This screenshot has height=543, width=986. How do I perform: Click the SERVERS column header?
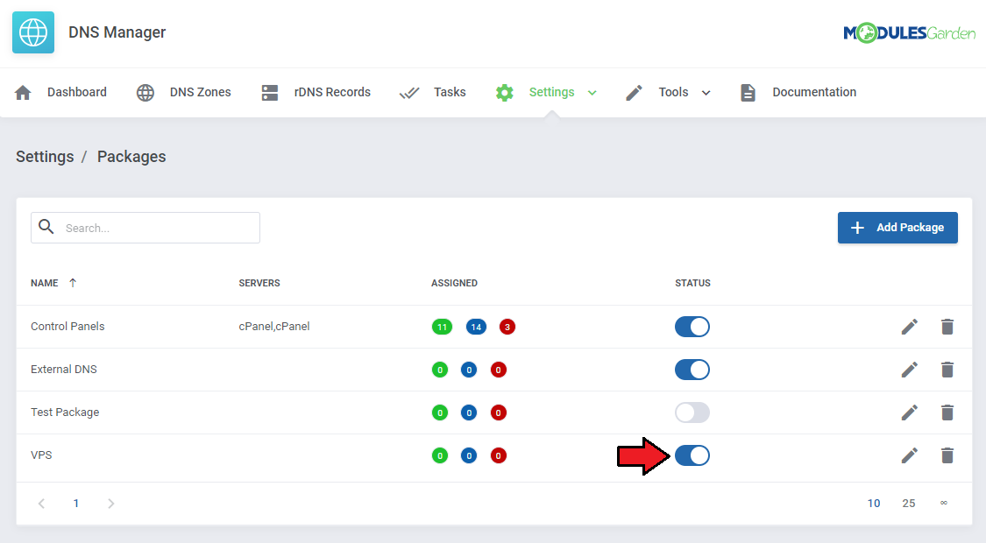(259, 283)
